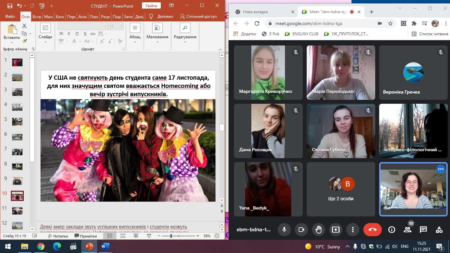Expand the Редагування group dropdown
Viewport: 450px width, 253px height.
pyautogui.click(x=185, y=42)
